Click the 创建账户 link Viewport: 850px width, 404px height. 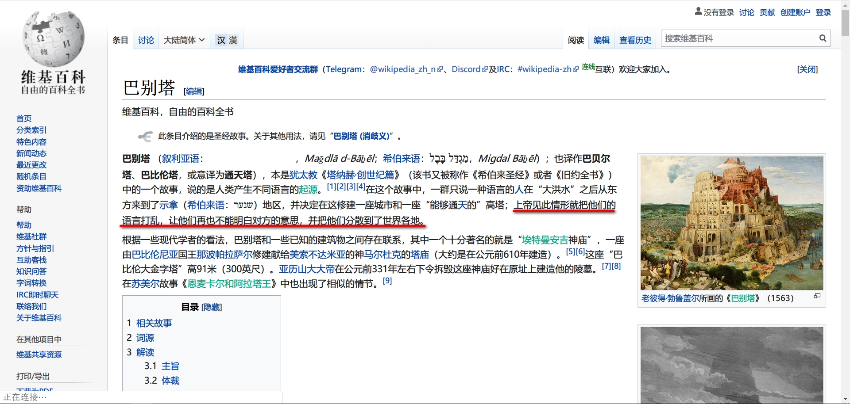point(795,12)
